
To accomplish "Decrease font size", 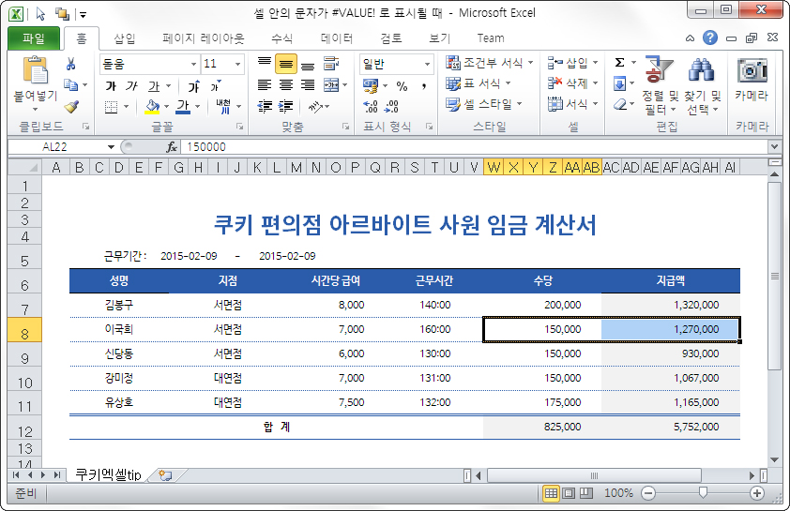I will [216, 86].
